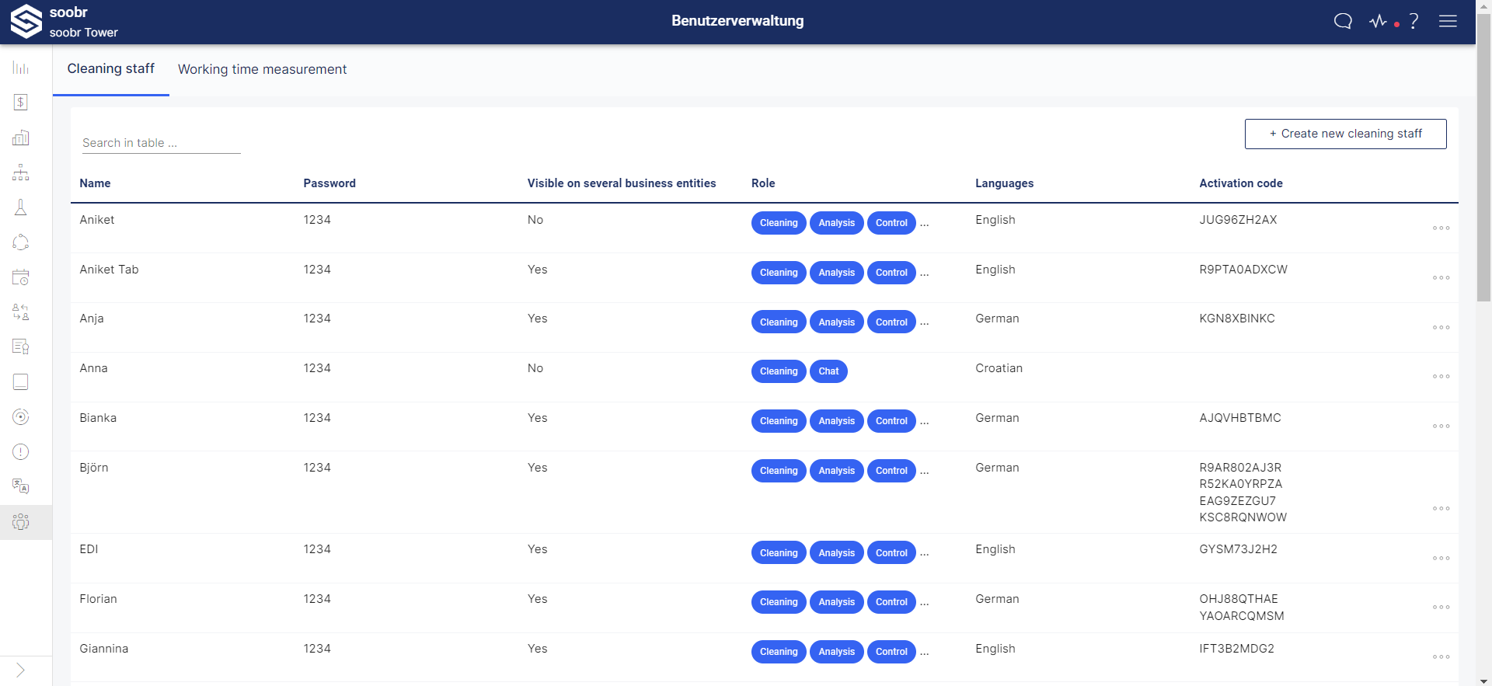
Task: Open the buildings sidebar icon
Action: pos(21,138)
